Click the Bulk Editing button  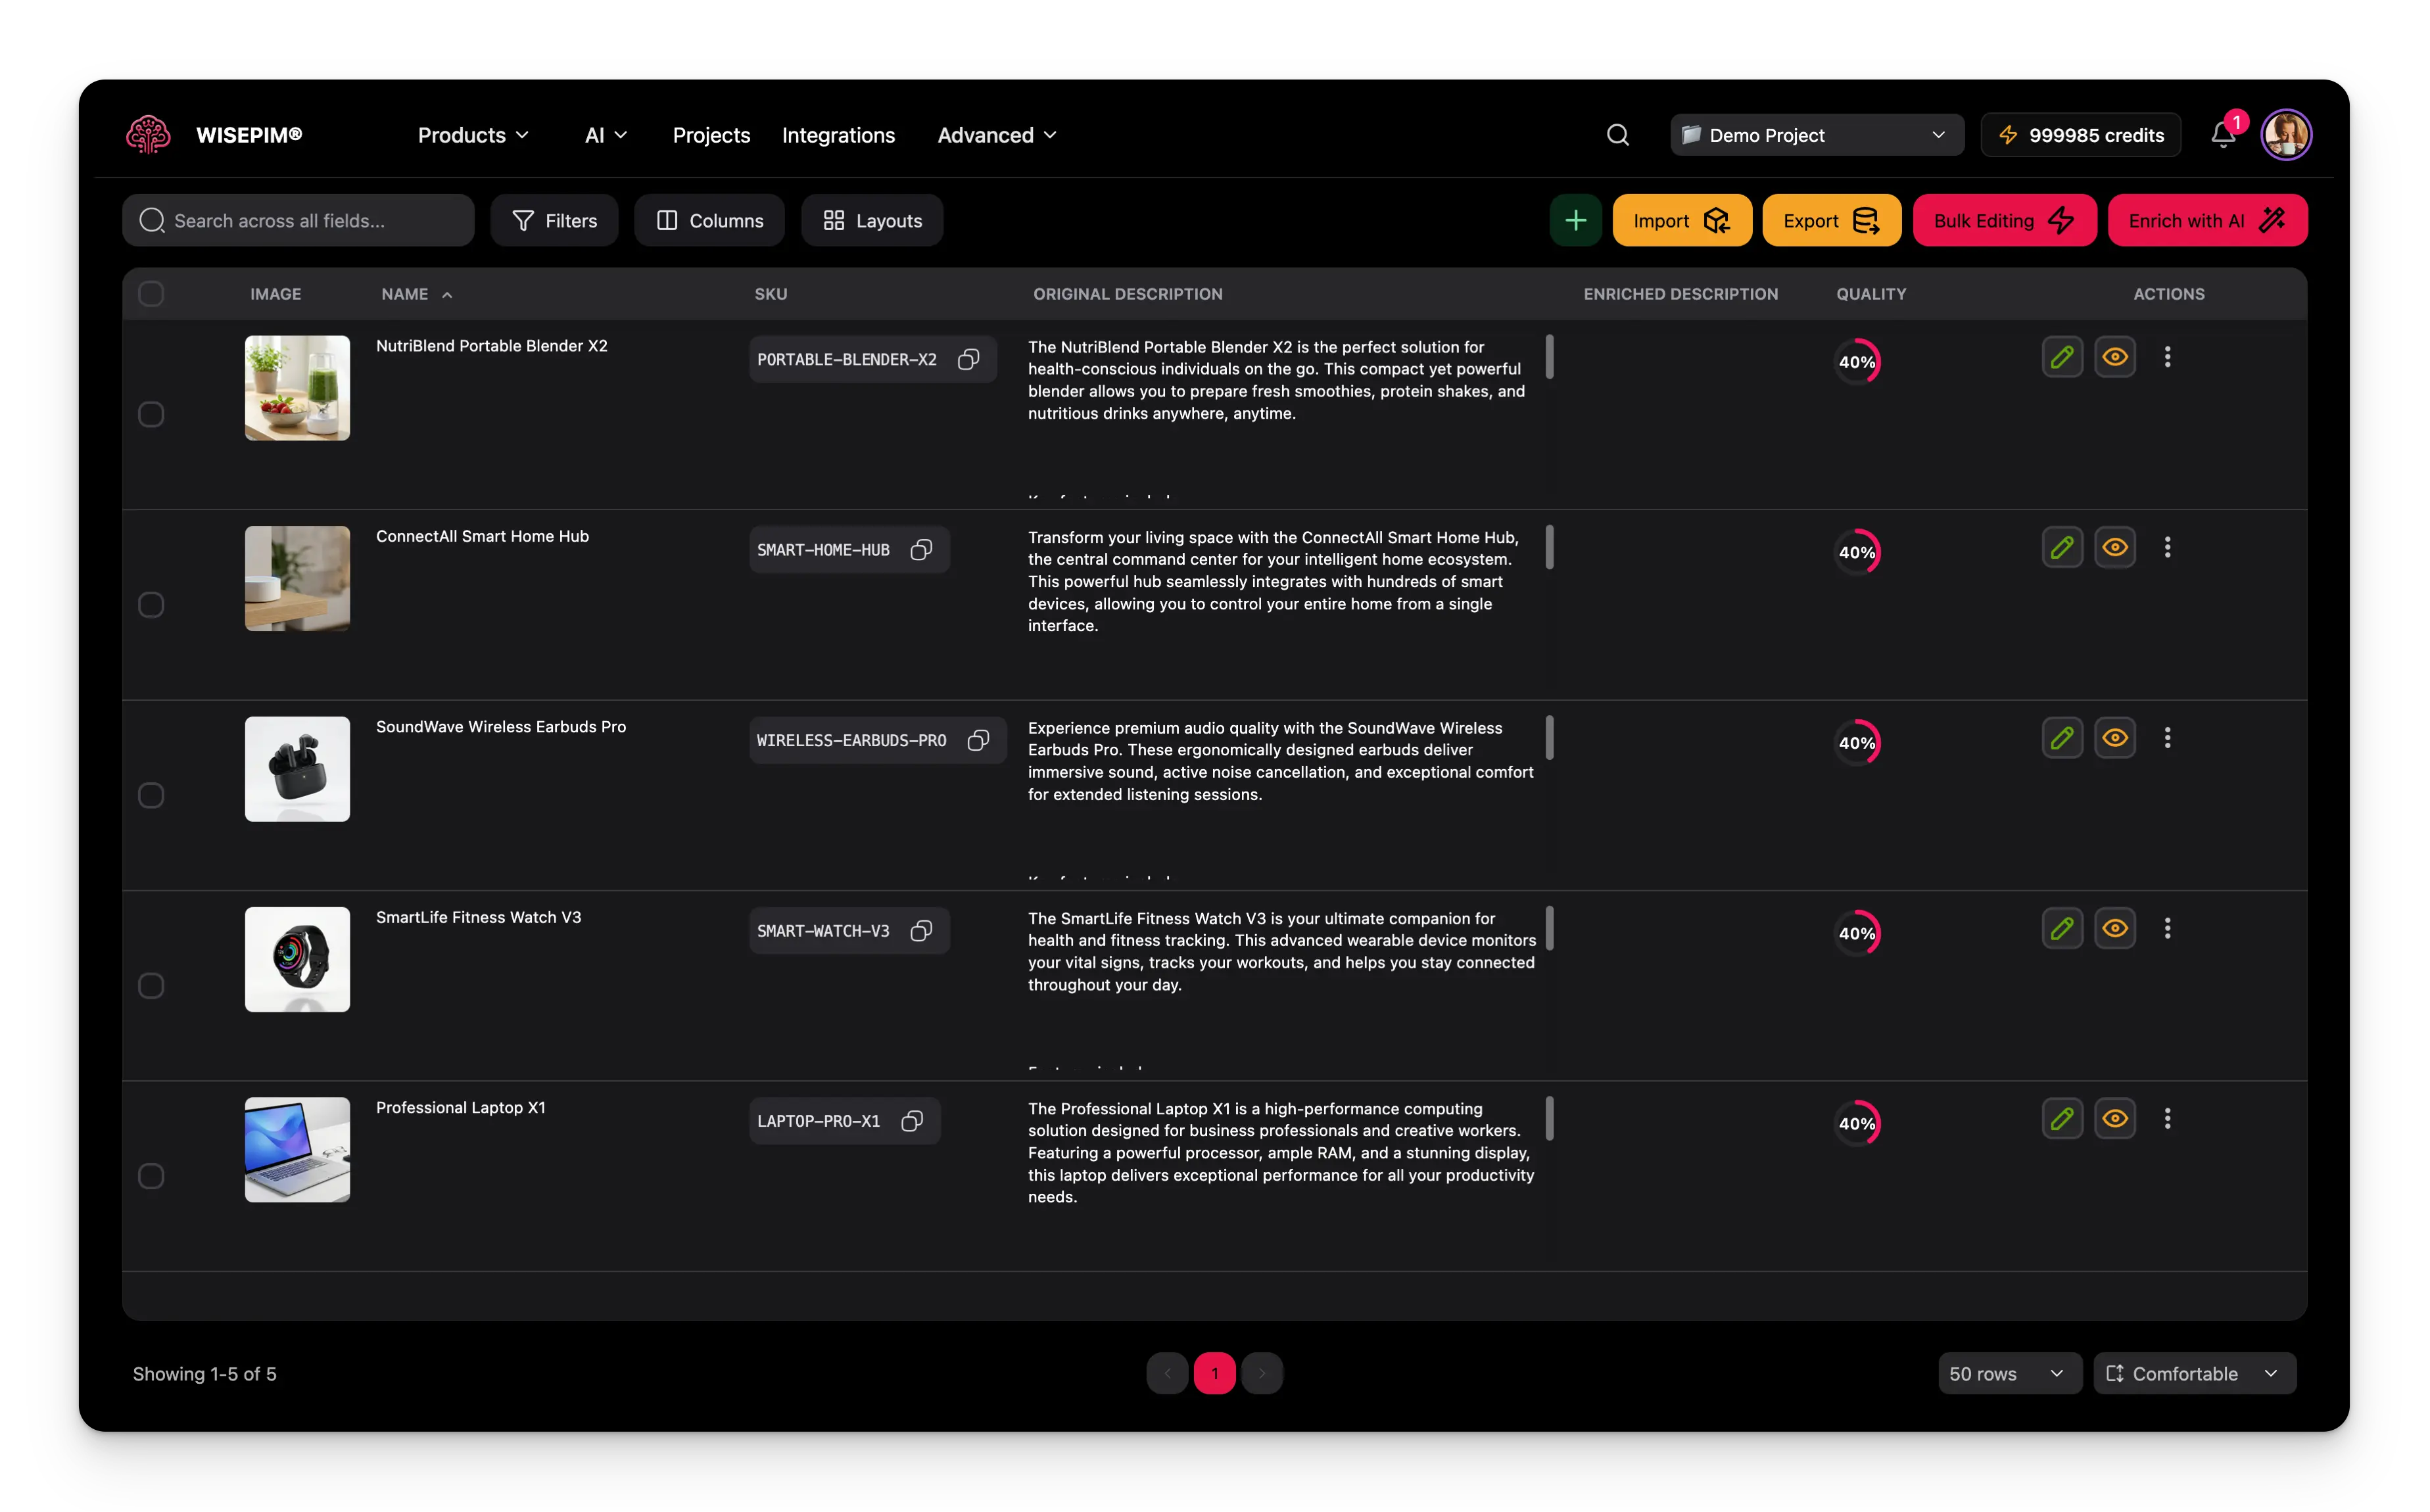[2004, 220]
